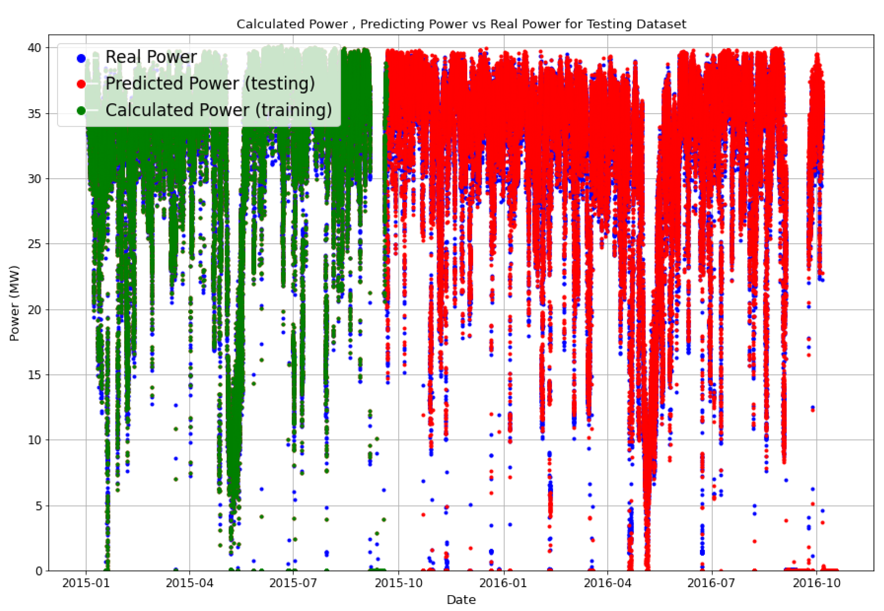
Task: Click the 2015-07 x-axis tick label
Action: [x=293, y=583]
